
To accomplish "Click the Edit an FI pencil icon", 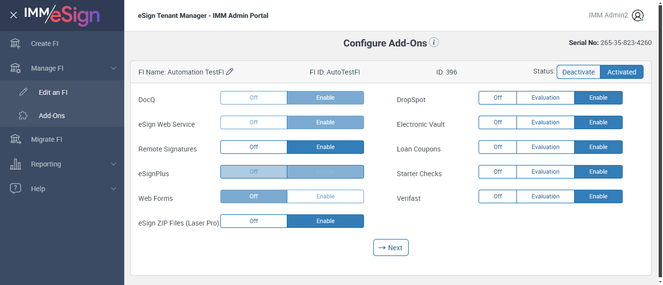I will [x=23, y=92].
